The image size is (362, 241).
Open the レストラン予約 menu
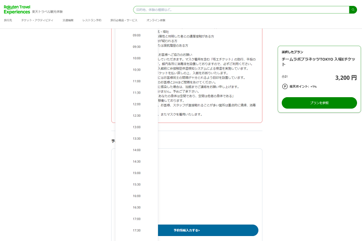[x=92, y=20]
